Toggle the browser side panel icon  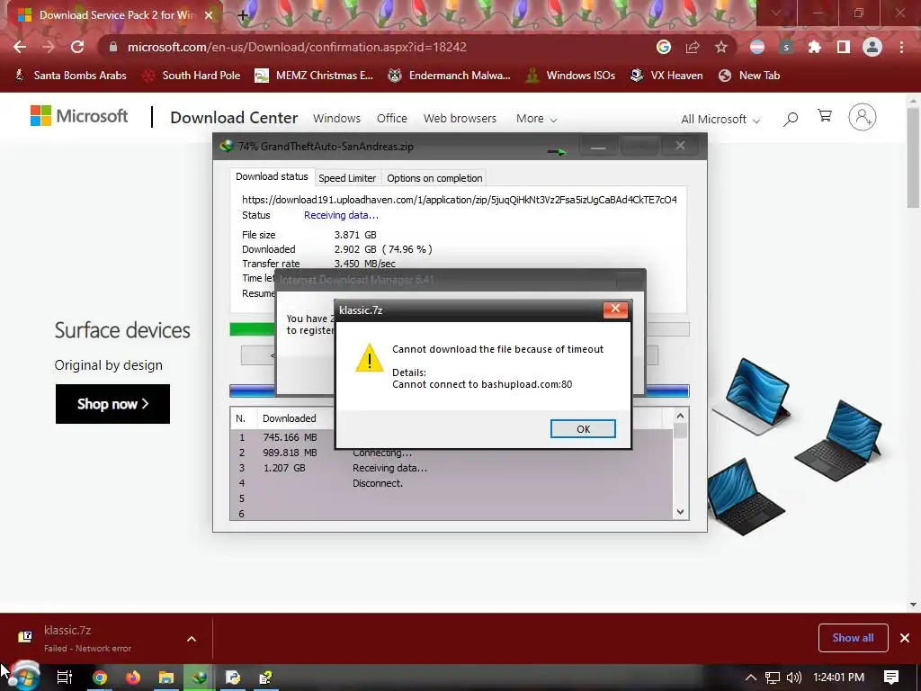click(844, 47)
